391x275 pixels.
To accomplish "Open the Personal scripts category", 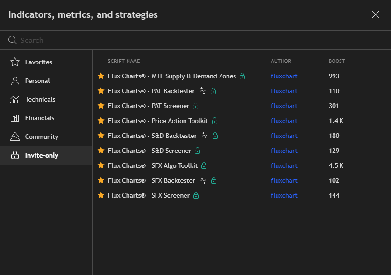I will 46,81.
